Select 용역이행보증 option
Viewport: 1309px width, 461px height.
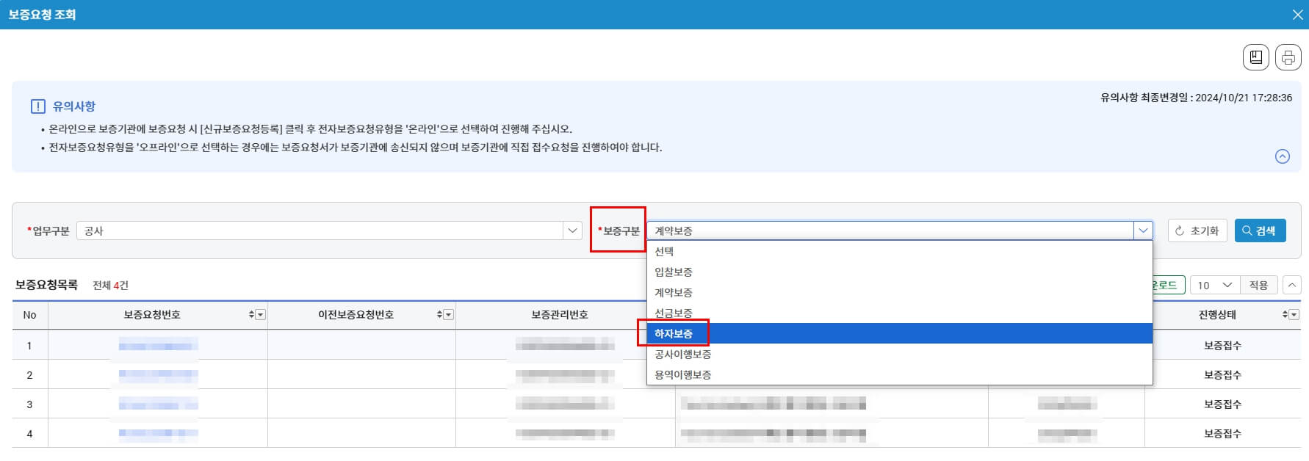click(899, 374)
